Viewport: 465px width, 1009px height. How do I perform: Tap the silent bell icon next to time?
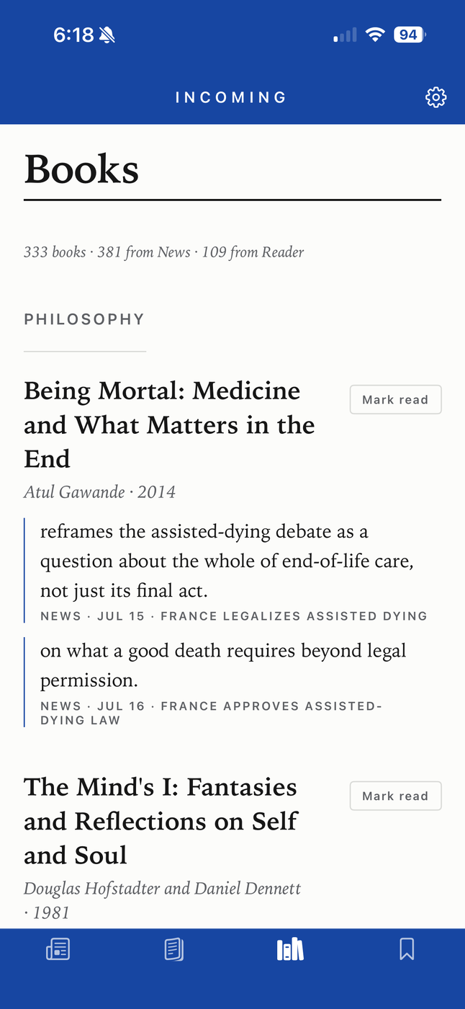107,35
